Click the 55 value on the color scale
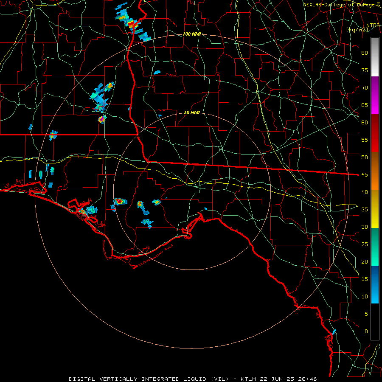The image size is (382, 382). point(365,140)
